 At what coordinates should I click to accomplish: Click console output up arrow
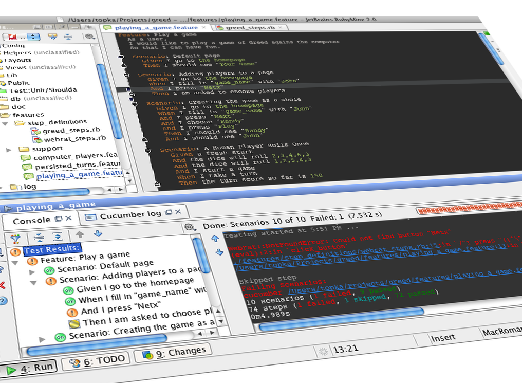click(x=215, y=239)
